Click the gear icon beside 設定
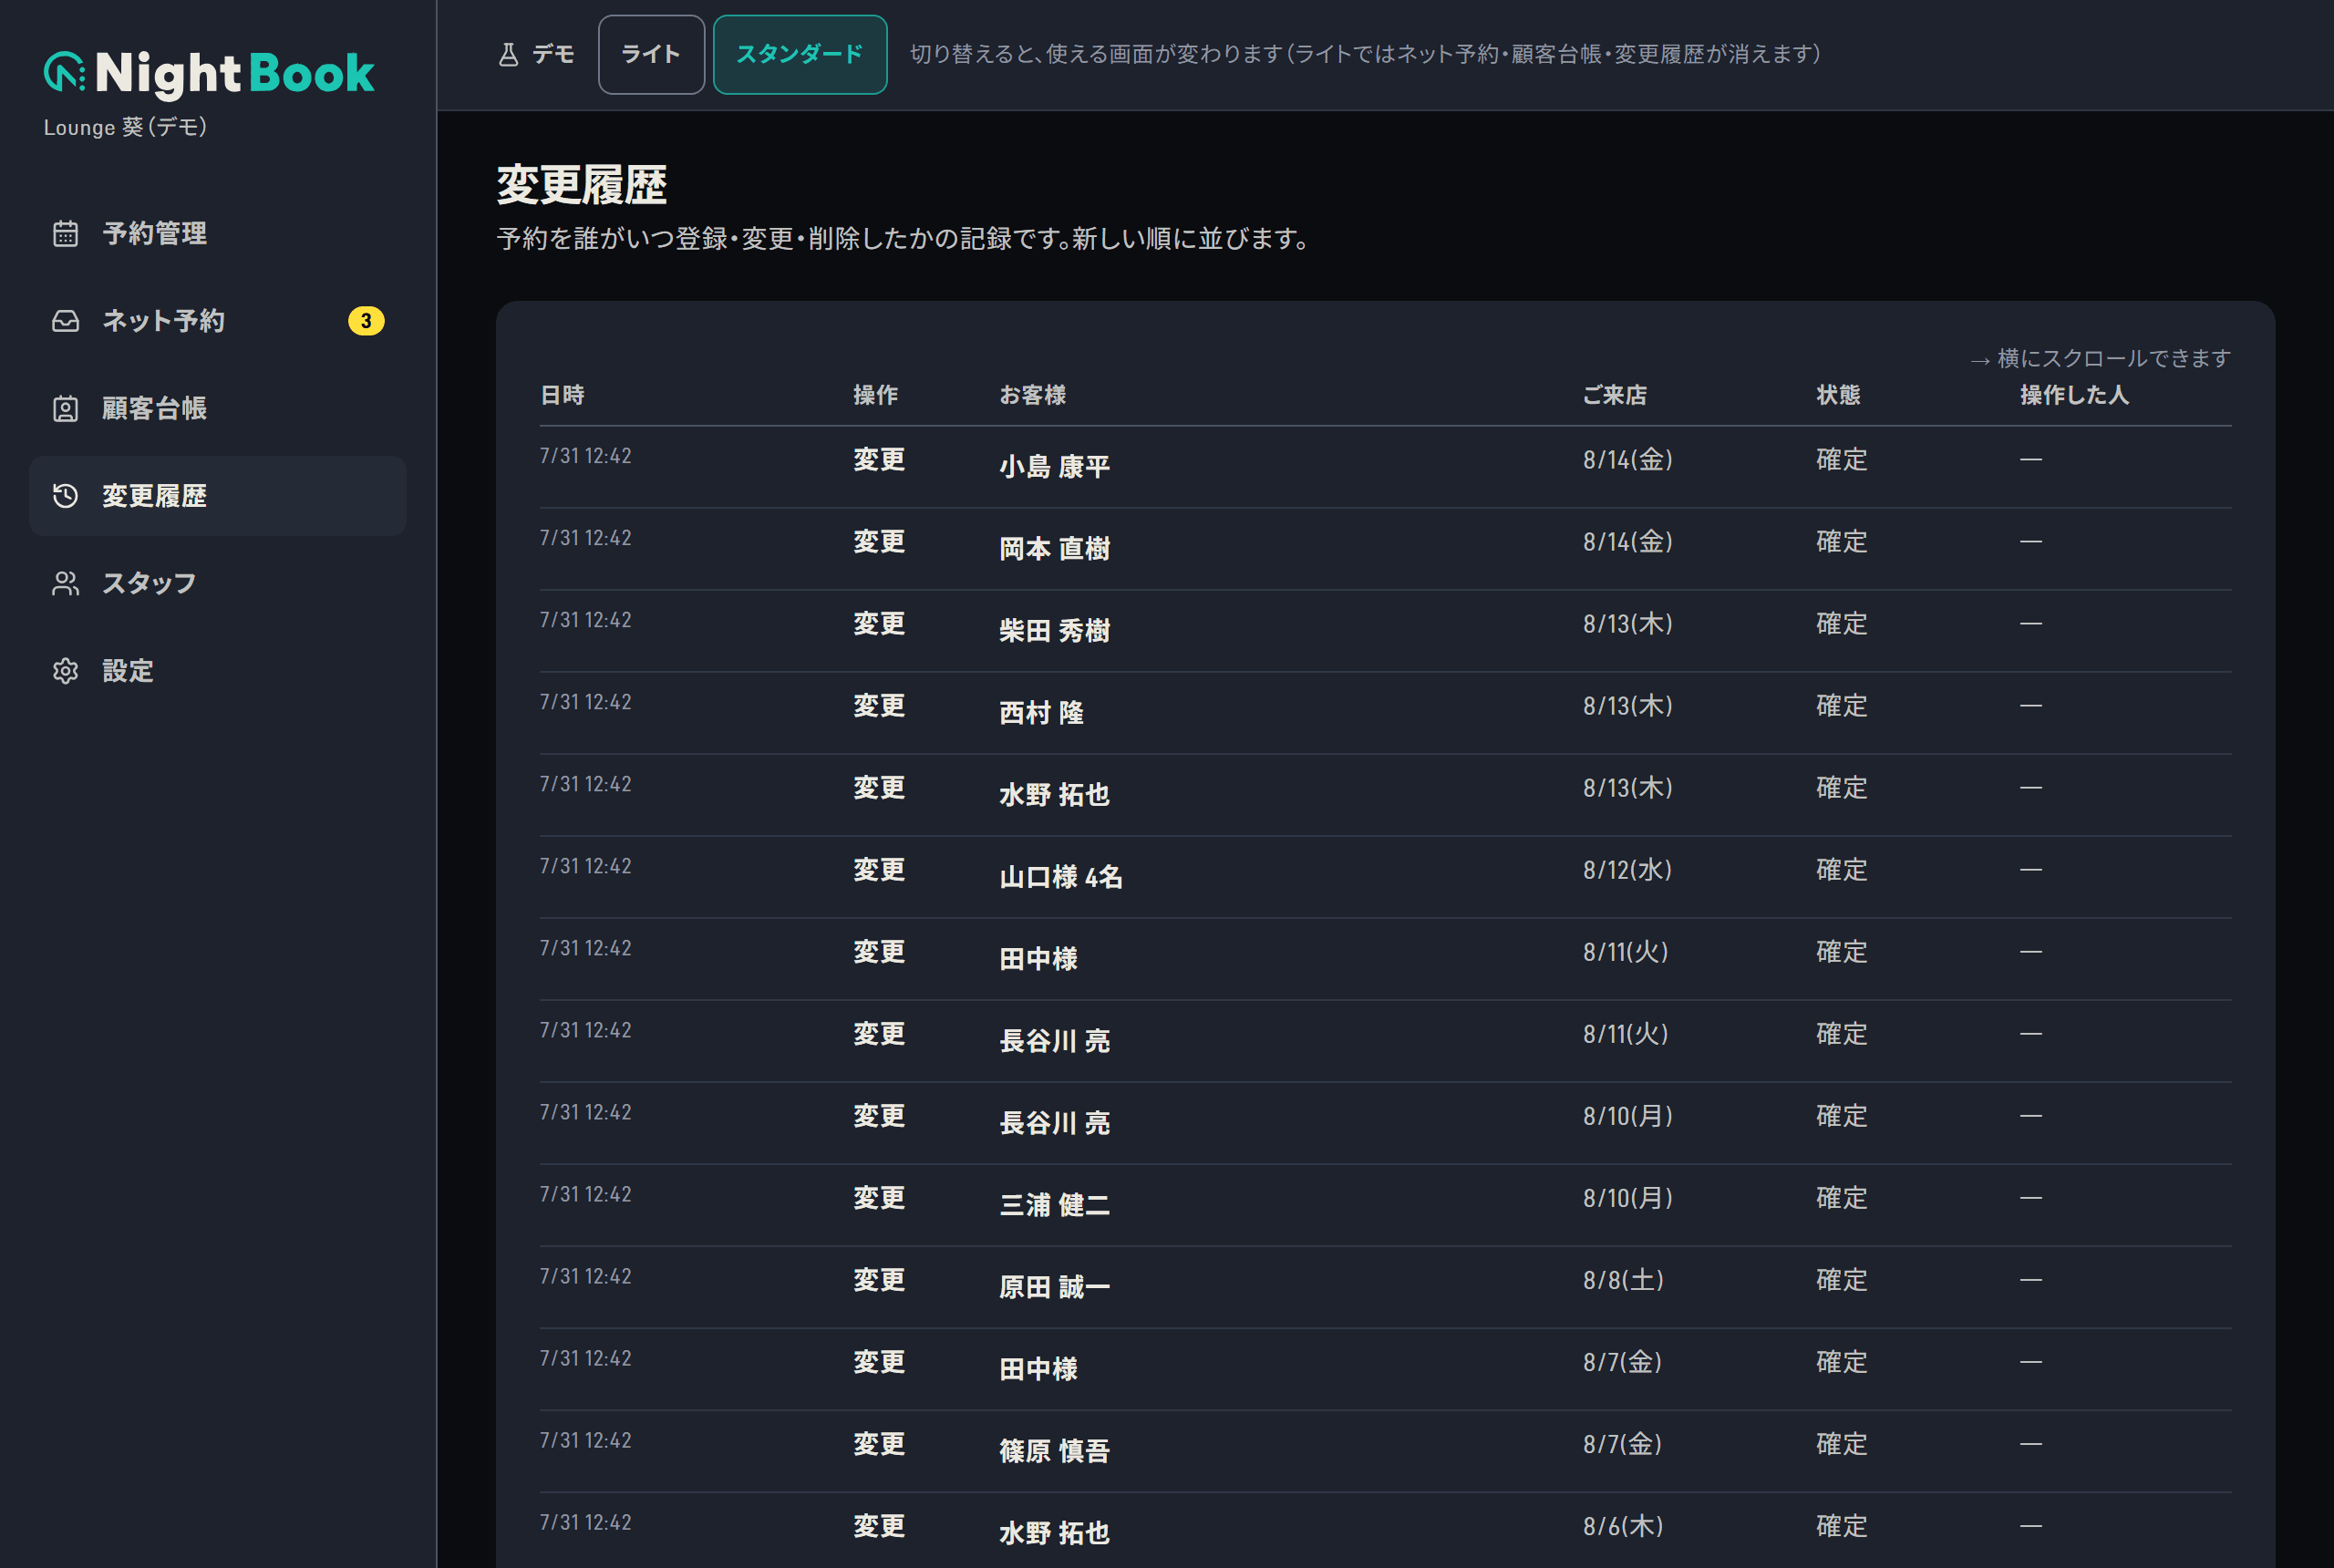This screenshot has width=2334, height=1568. (65, 671)
